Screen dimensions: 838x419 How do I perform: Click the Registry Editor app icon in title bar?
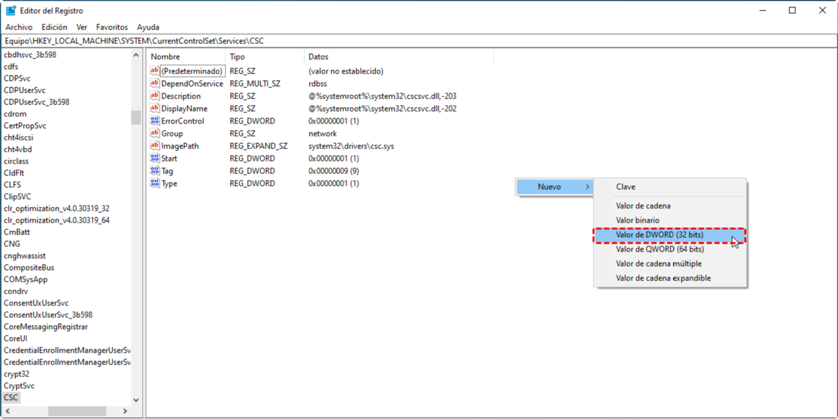tap(11, 11)
